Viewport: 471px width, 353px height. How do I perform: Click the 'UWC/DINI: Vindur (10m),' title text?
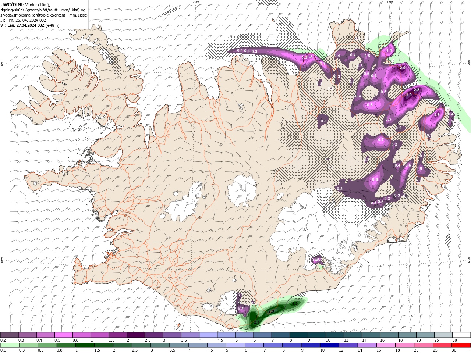click(26, 4)
